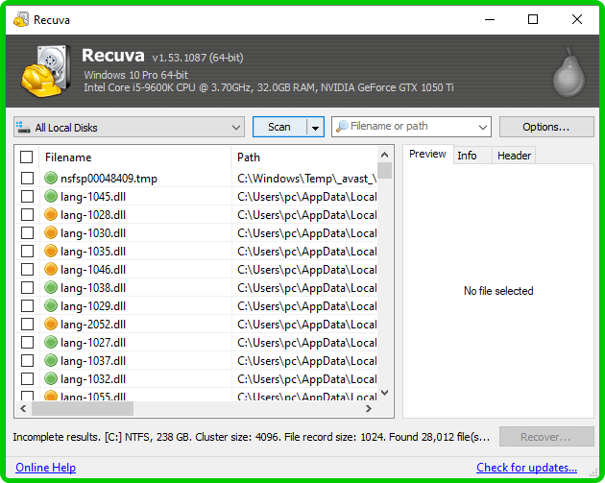Sort by the Path column header
605x483 pixels.
tap(304, 157)
